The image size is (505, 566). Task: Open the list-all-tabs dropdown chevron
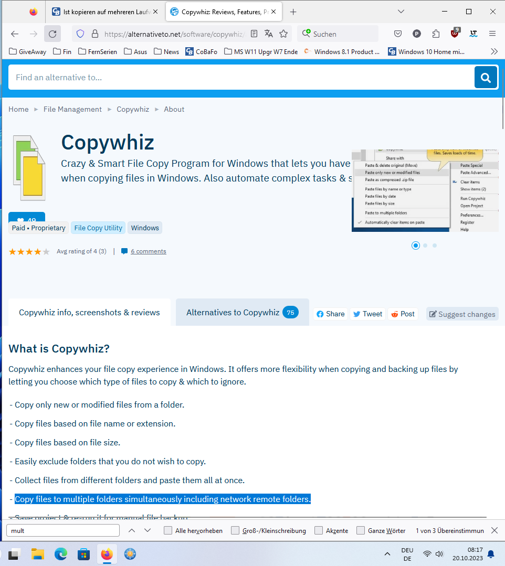click(401, 12)
